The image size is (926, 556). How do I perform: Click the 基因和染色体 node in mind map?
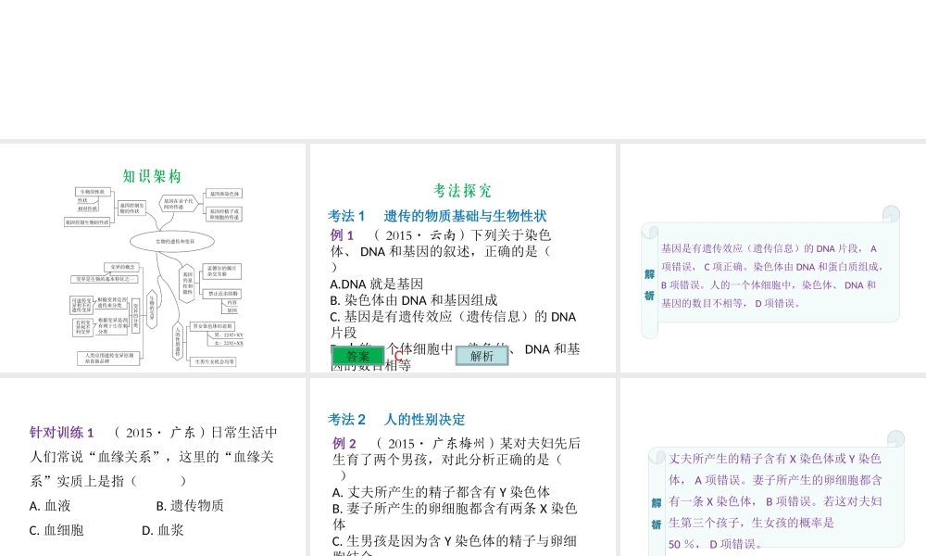coord(224,194)
